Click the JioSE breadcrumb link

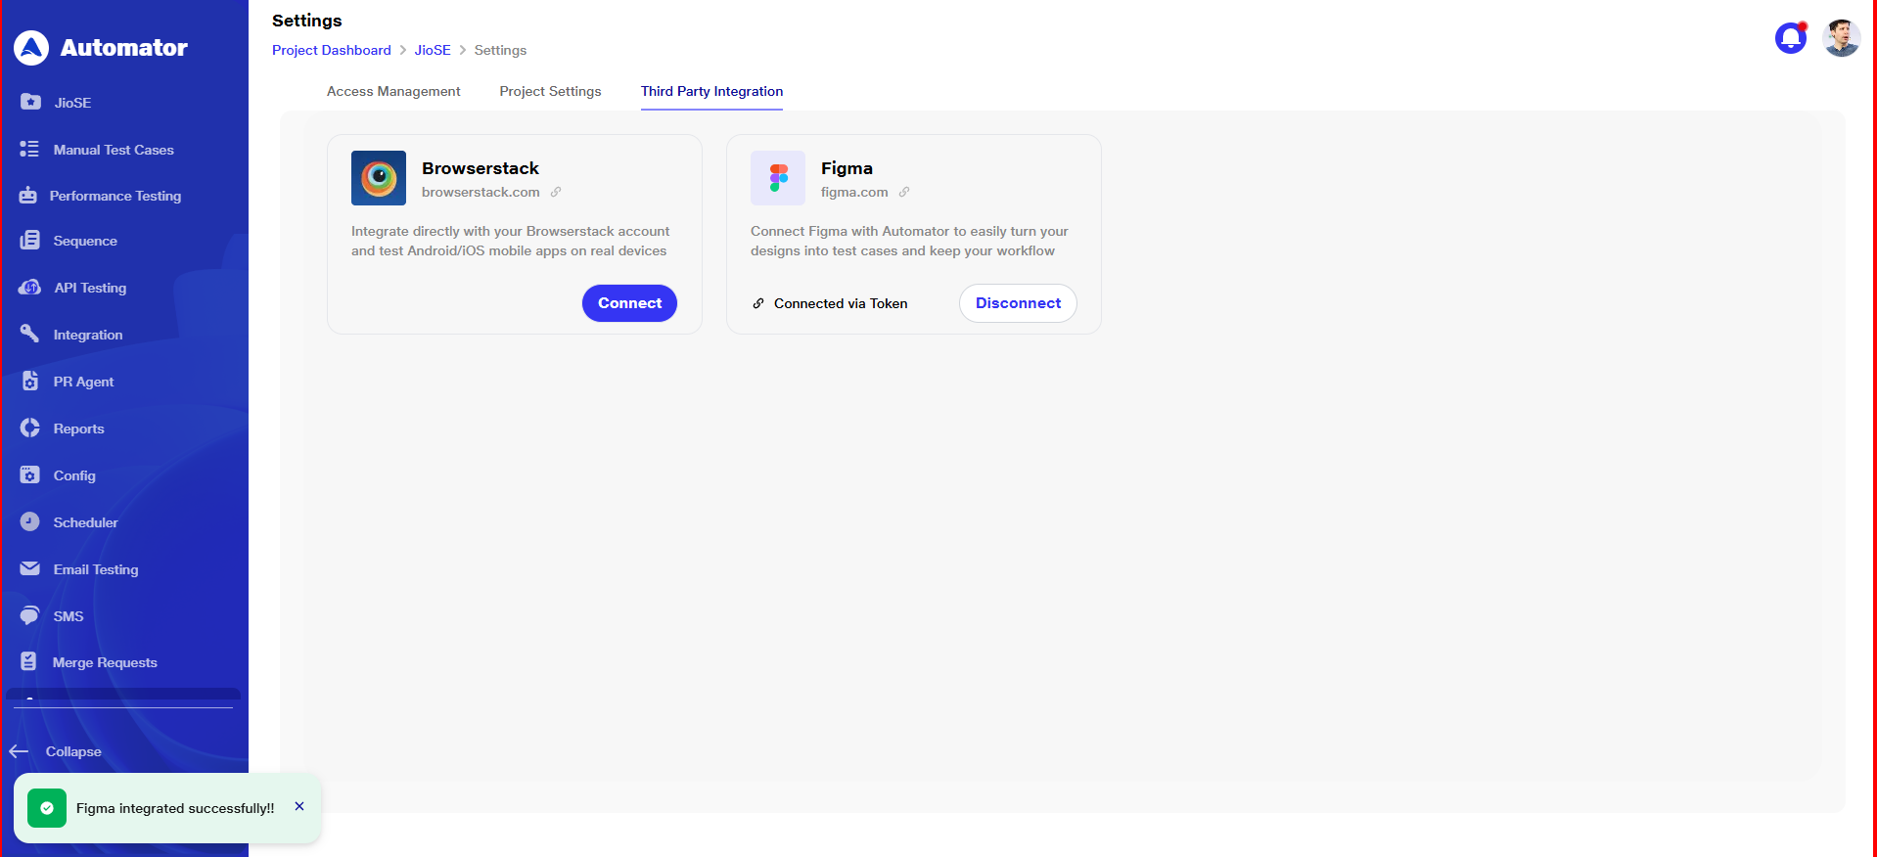click(x=433, y=50)
